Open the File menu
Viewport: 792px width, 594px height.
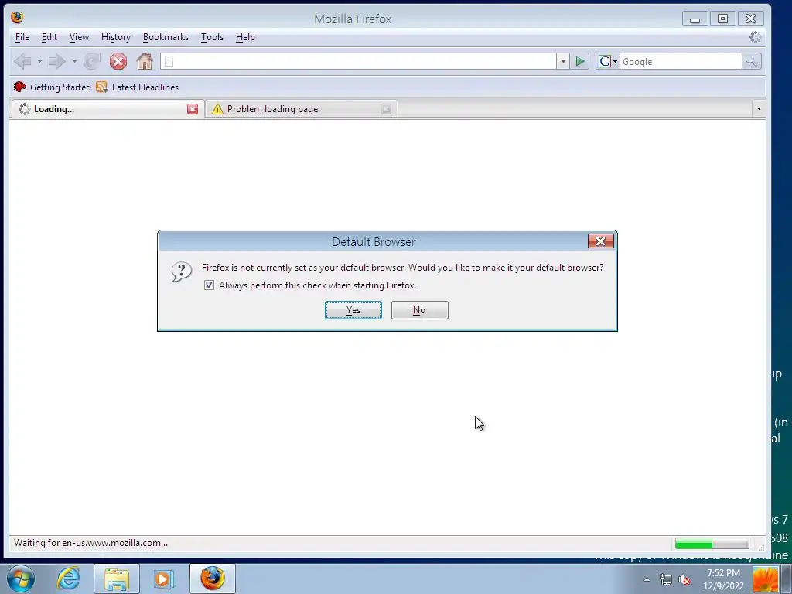coord(22,37)
